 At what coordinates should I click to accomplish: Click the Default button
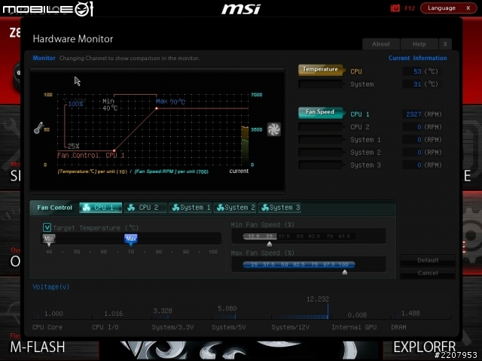(428, 260)
